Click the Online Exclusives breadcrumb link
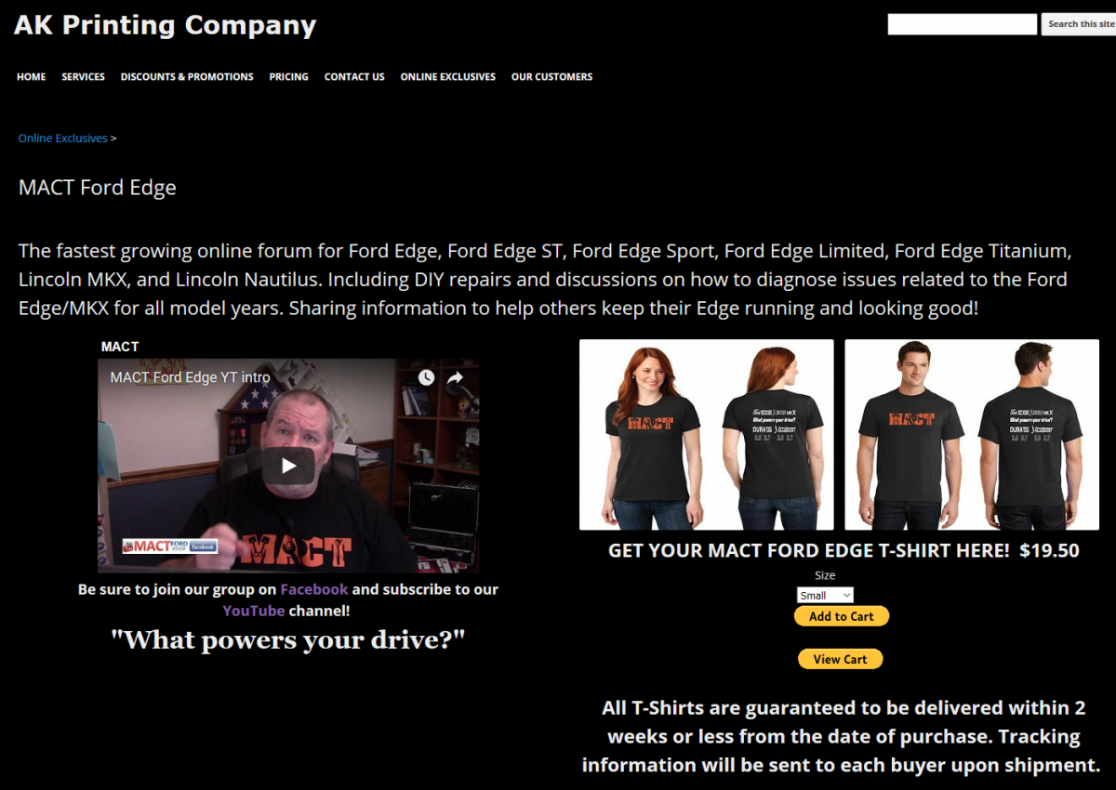Viewport: 1116px width, 790px height. point(63,138)
